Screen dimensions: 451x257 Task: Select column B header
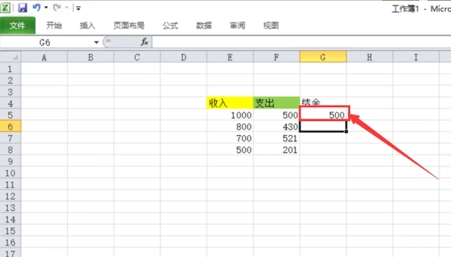[x=90, y=57]
